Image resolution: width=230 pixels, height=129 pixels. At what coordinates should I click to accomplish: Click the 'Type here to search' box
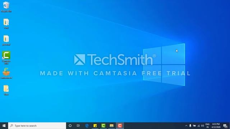click(x=37, y=126)
